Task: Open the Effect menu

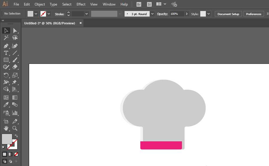Action: point(81,4)
